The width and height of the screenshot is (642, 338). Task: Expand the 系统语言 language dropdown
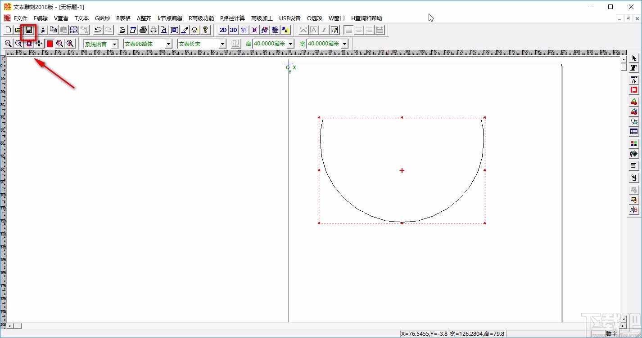(x=114, y=44)
